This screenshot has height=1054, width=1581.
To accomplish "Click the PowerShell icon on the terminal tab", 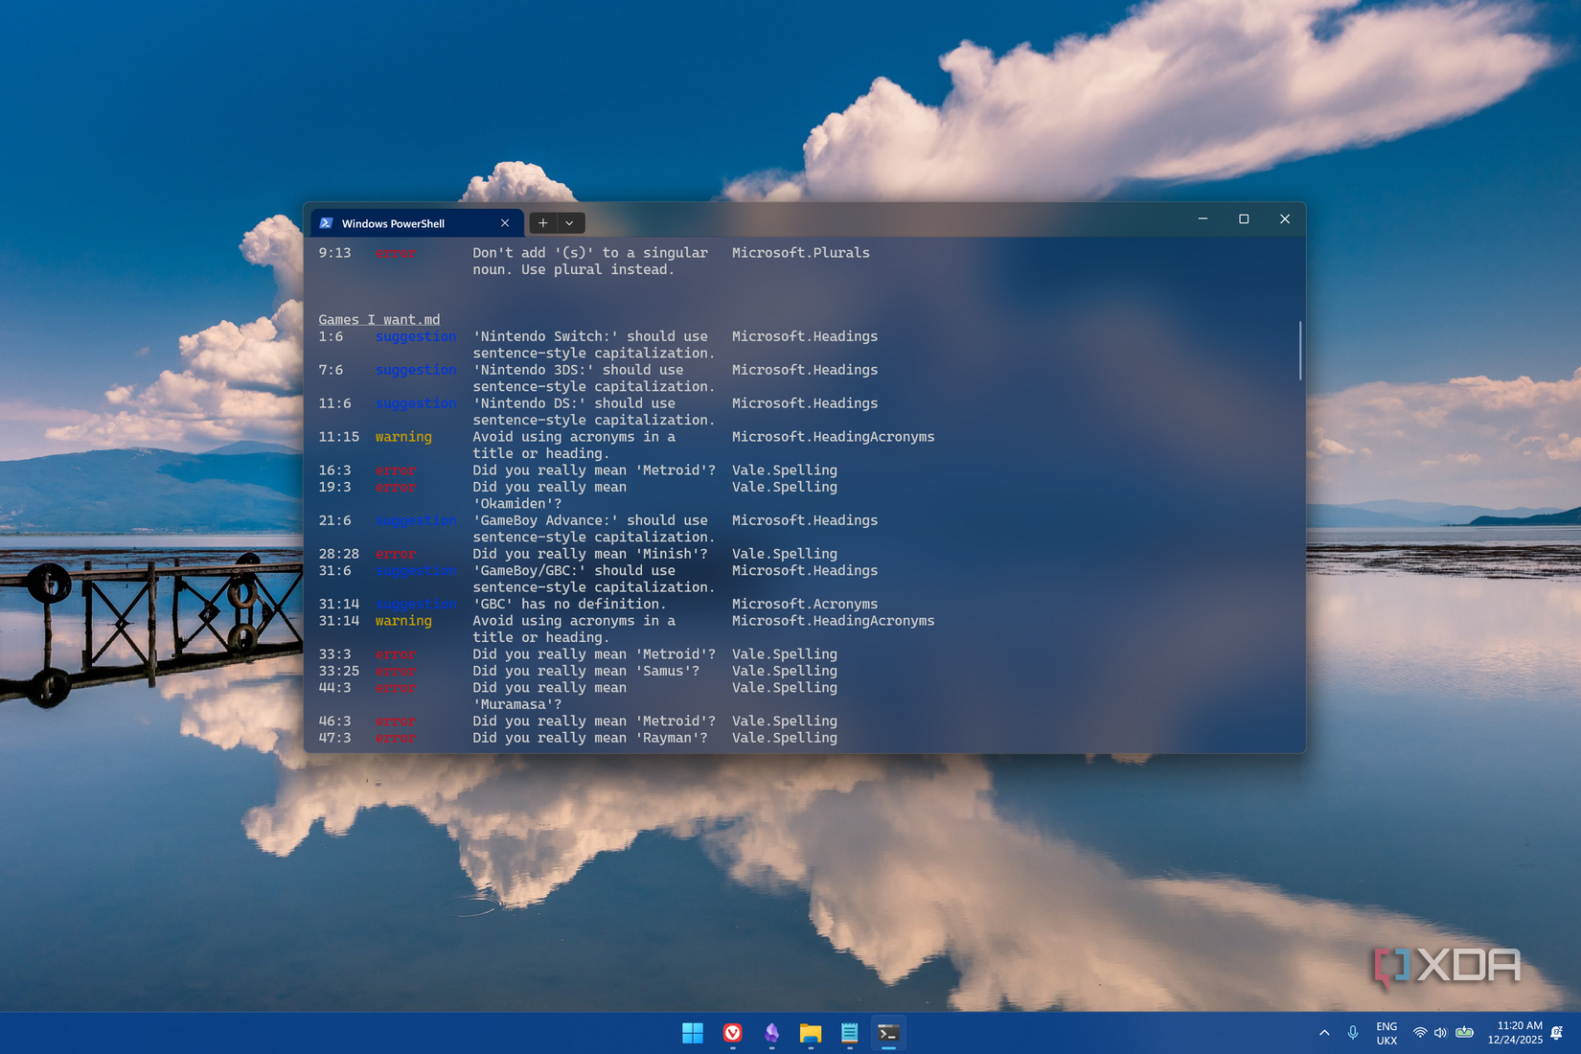I will pos(327,223).
